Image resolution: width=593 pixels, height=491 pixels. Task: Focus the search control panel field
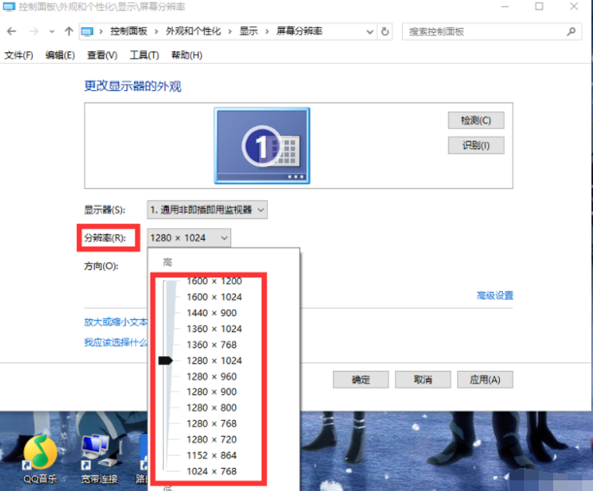[492, 32]
